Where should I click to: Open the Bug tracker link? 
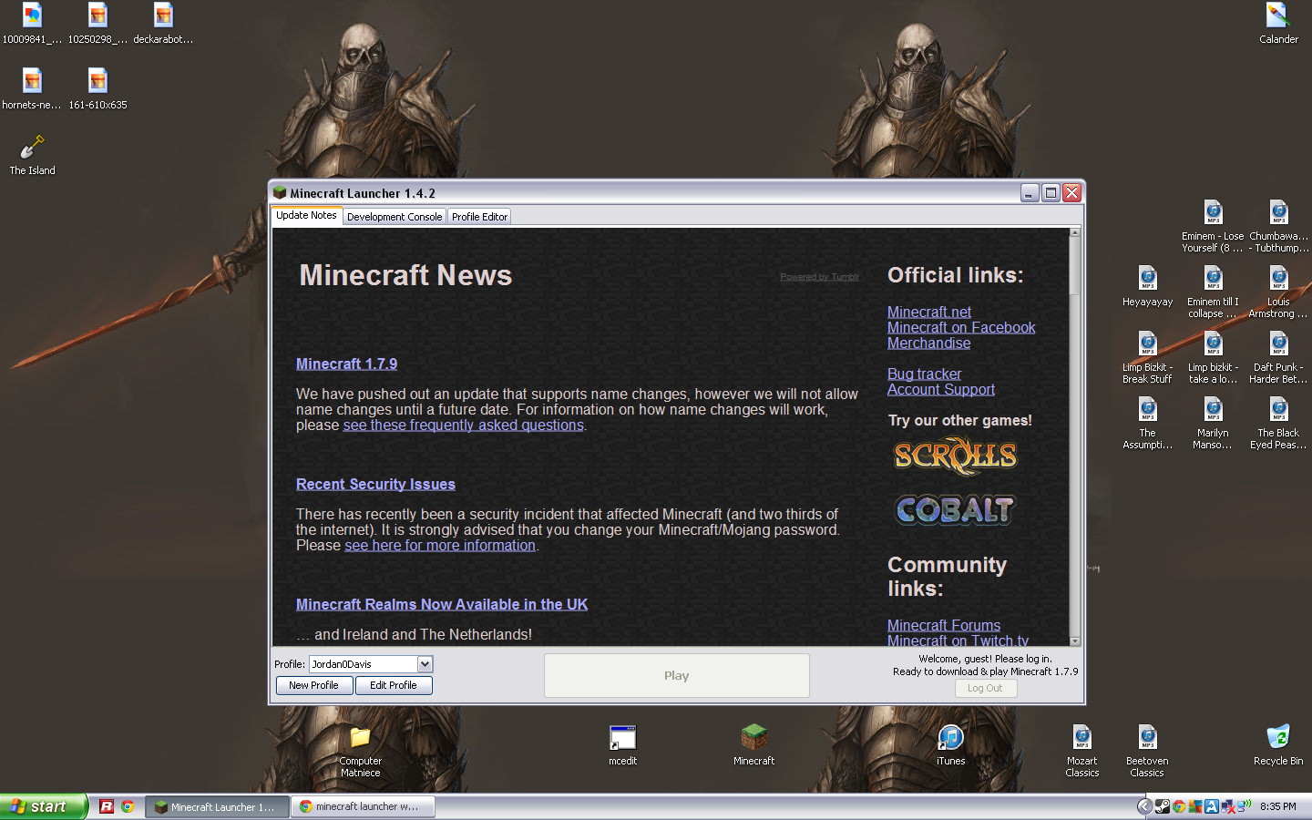924,374
